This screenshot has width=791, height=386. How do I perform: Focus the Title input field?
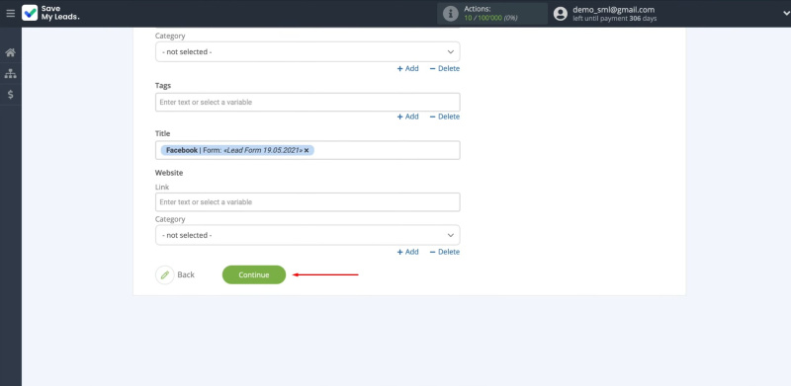[x=308, y=150]
